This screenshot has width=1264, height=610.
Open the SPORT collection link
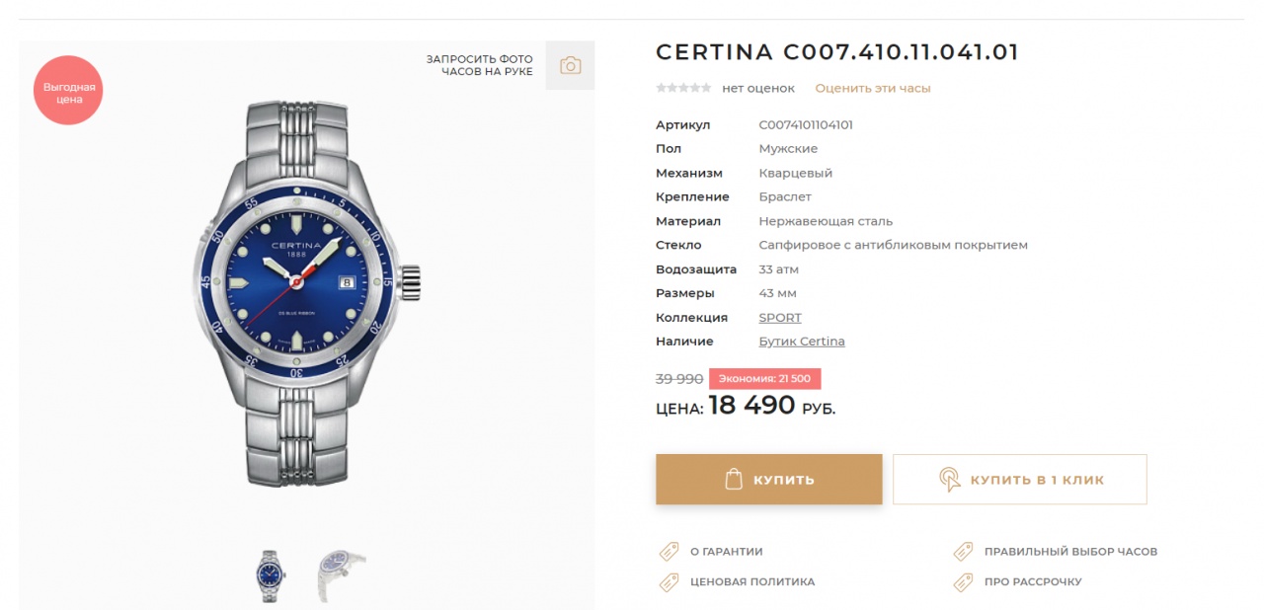[x=779, y=318]
